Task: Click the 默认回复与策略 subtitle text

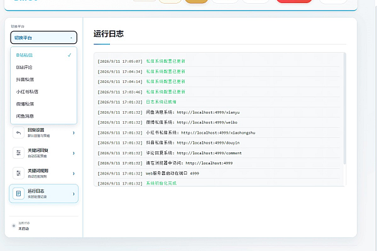Action: coord(39,136)
